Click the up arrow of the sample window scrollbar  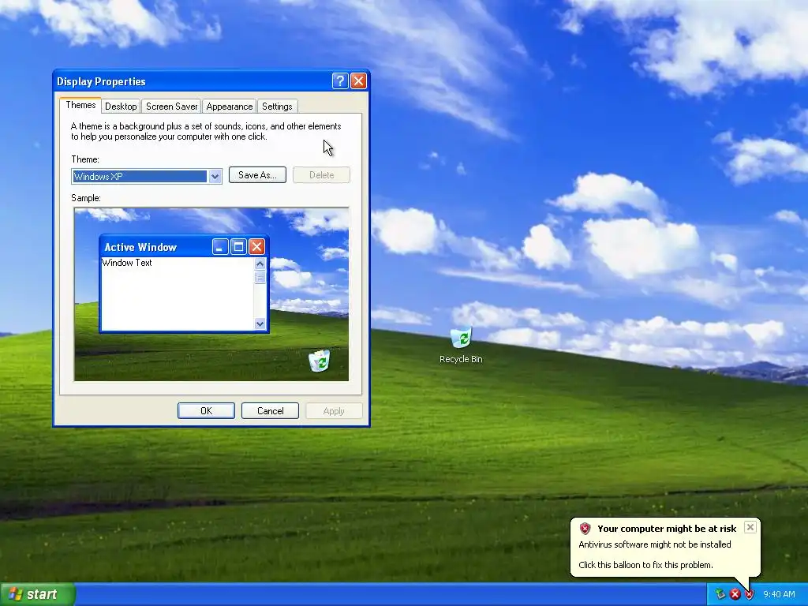(260, 264)
